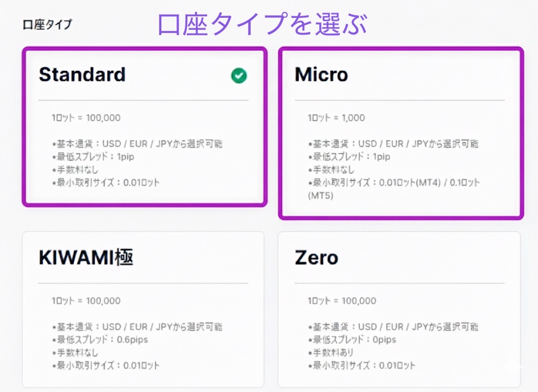Click Standard card's 最小取引サイズ 0.01ロット line

click(x=106, y=183)
